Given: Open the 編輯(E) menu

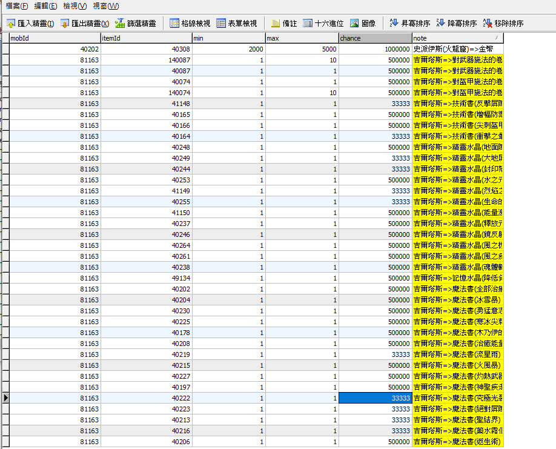Looking at the screenshot, I should pyautogui.click(x=45, y=6).
